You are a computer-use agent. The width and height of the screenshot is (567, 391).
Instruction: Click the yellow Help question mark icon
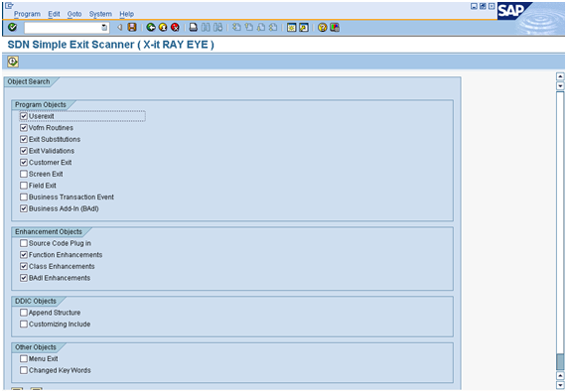[323, 27]
